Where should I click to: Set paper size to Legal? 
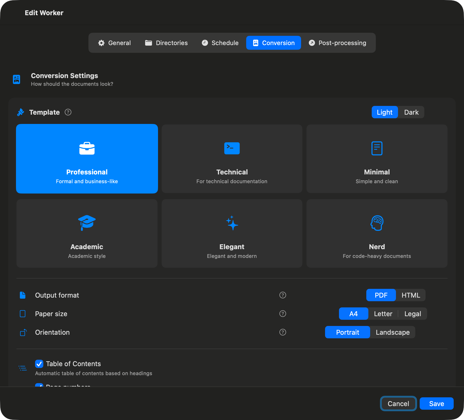pyautogui.click(x=412, y=314)
